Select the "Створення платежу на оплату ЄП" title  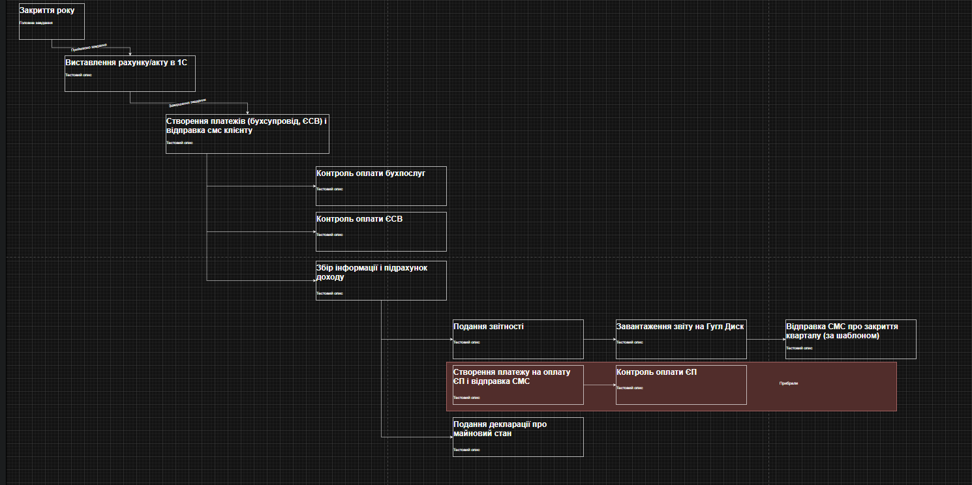(512, 376)
